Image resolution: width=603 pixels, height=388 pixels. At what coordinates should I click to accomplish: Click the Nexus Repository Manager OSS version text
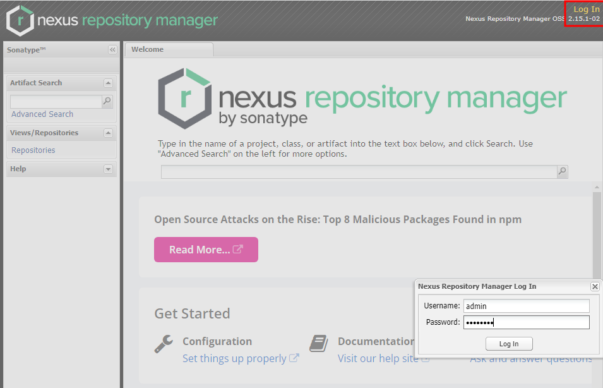533,19
